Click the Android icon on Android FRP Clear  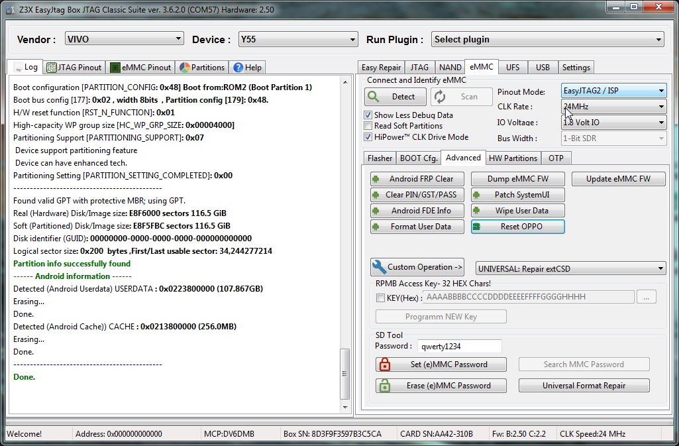(x=376, y=179)
